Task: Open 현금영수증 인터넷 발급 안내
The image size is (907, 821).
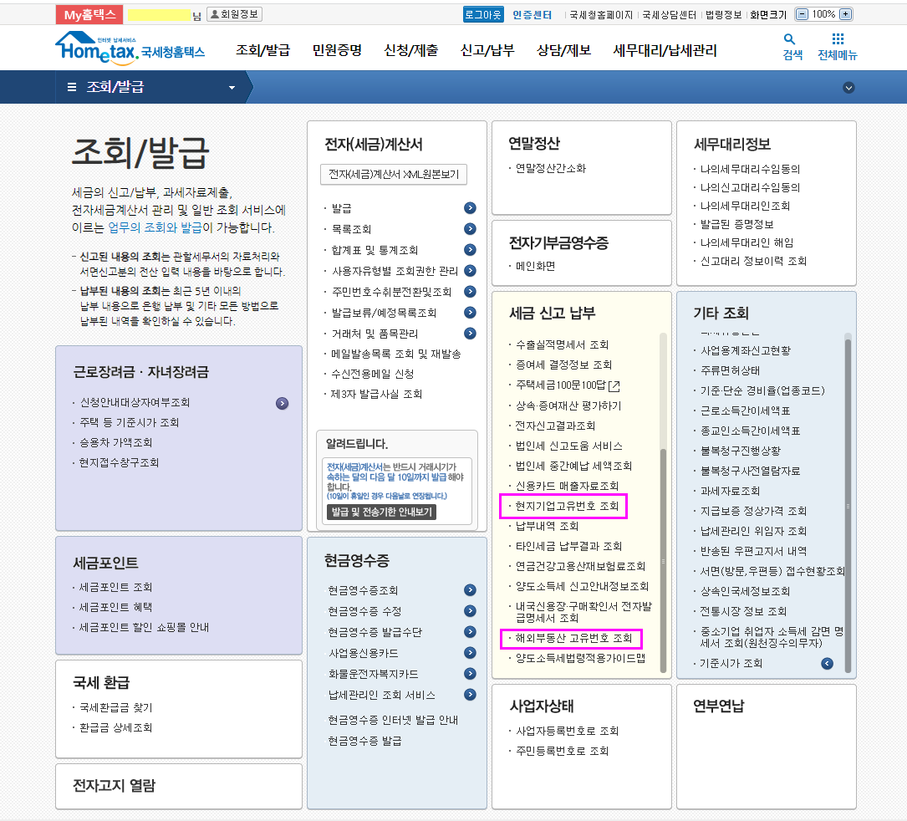Action: (393, 720)
